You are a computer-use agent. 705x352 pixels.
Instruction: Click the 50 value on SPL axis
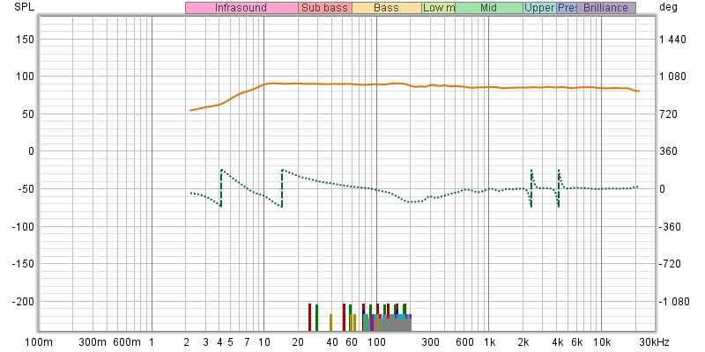pyautogui.click(x=28, y=114)
